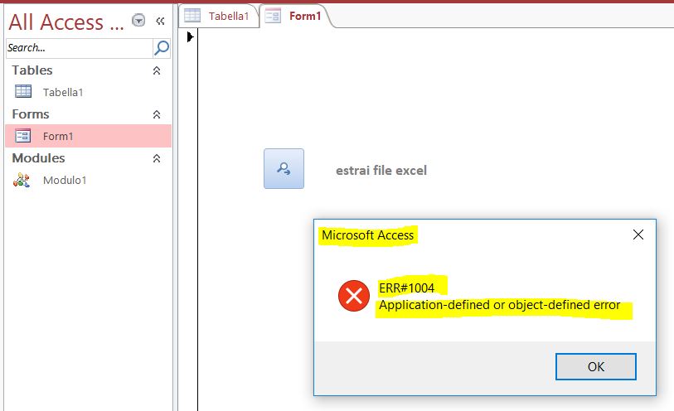Click the red error icon in dialog
This screenshot has height=411, width=674.
click(354, 296)
